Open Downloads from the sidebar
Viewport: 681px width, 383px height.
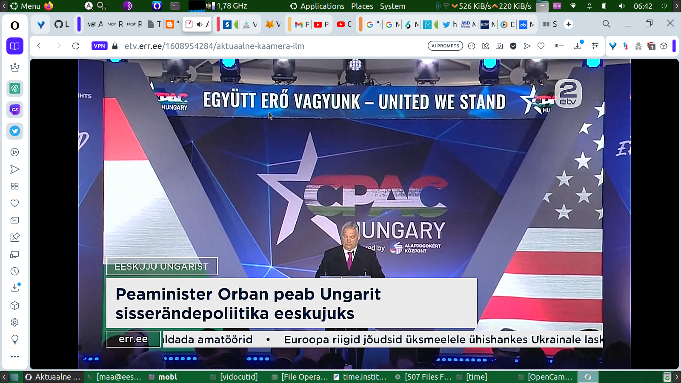(x=15, y=288)
